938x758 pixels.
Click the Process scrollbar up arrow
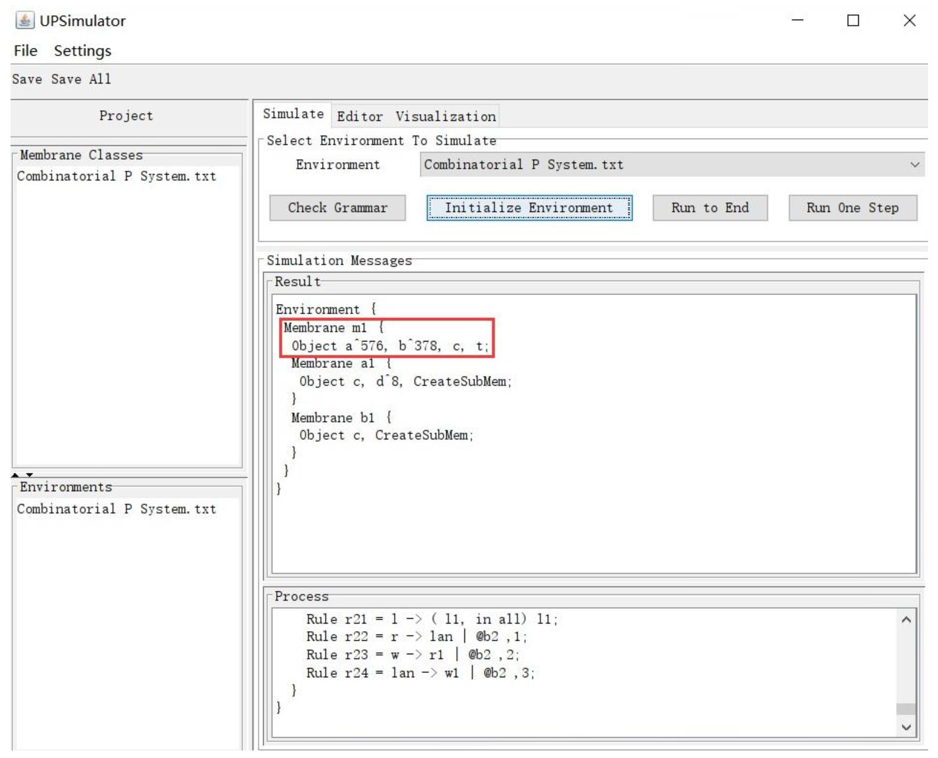pyautogui.click(x=907, y=620)
